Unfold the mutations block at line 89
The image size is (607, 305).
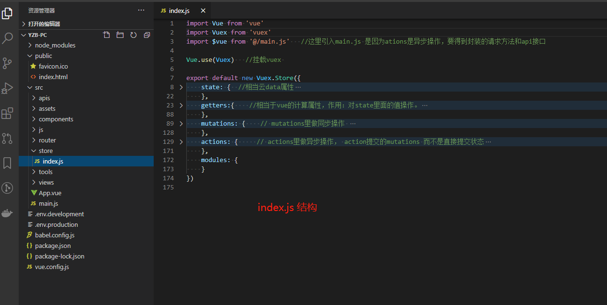(x=181, y=124)
